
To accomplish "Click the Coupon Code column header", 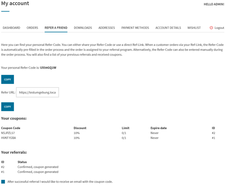I will [x=11, y=128].
